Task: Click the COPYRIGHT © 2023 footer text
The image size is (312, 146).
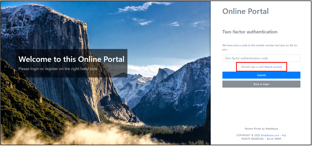Action: (x=248, y=135)
